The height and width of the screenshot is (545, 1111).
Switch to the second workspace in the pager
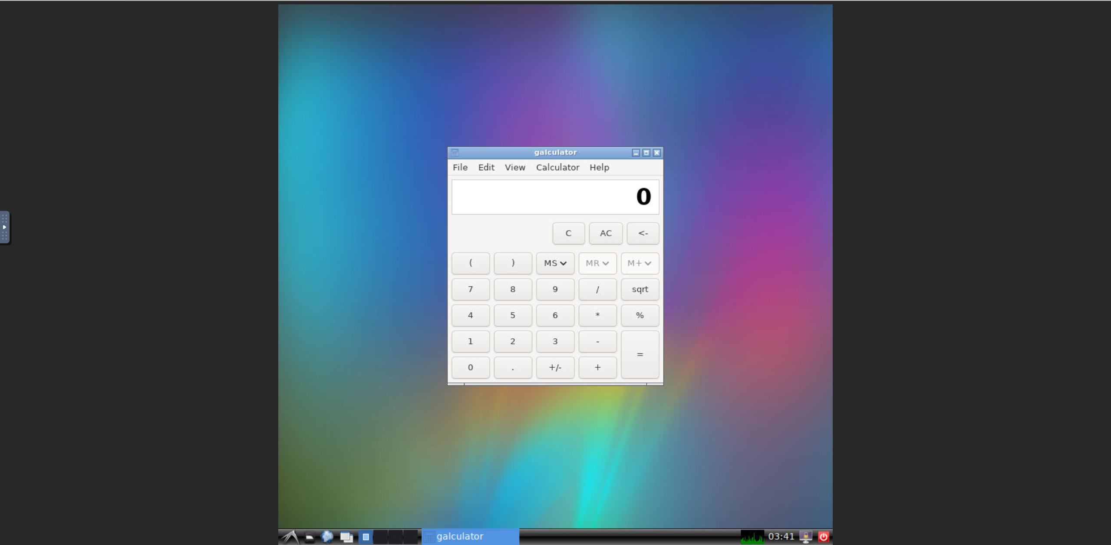[x=380, y=537]
